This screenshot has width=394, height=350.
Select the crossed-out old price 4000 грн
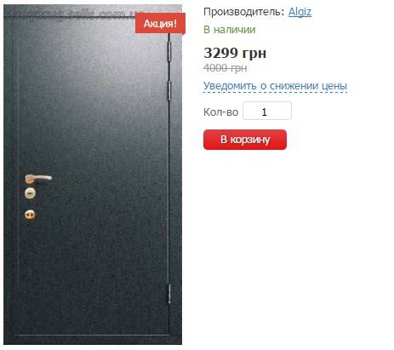(x=226, y=68)
